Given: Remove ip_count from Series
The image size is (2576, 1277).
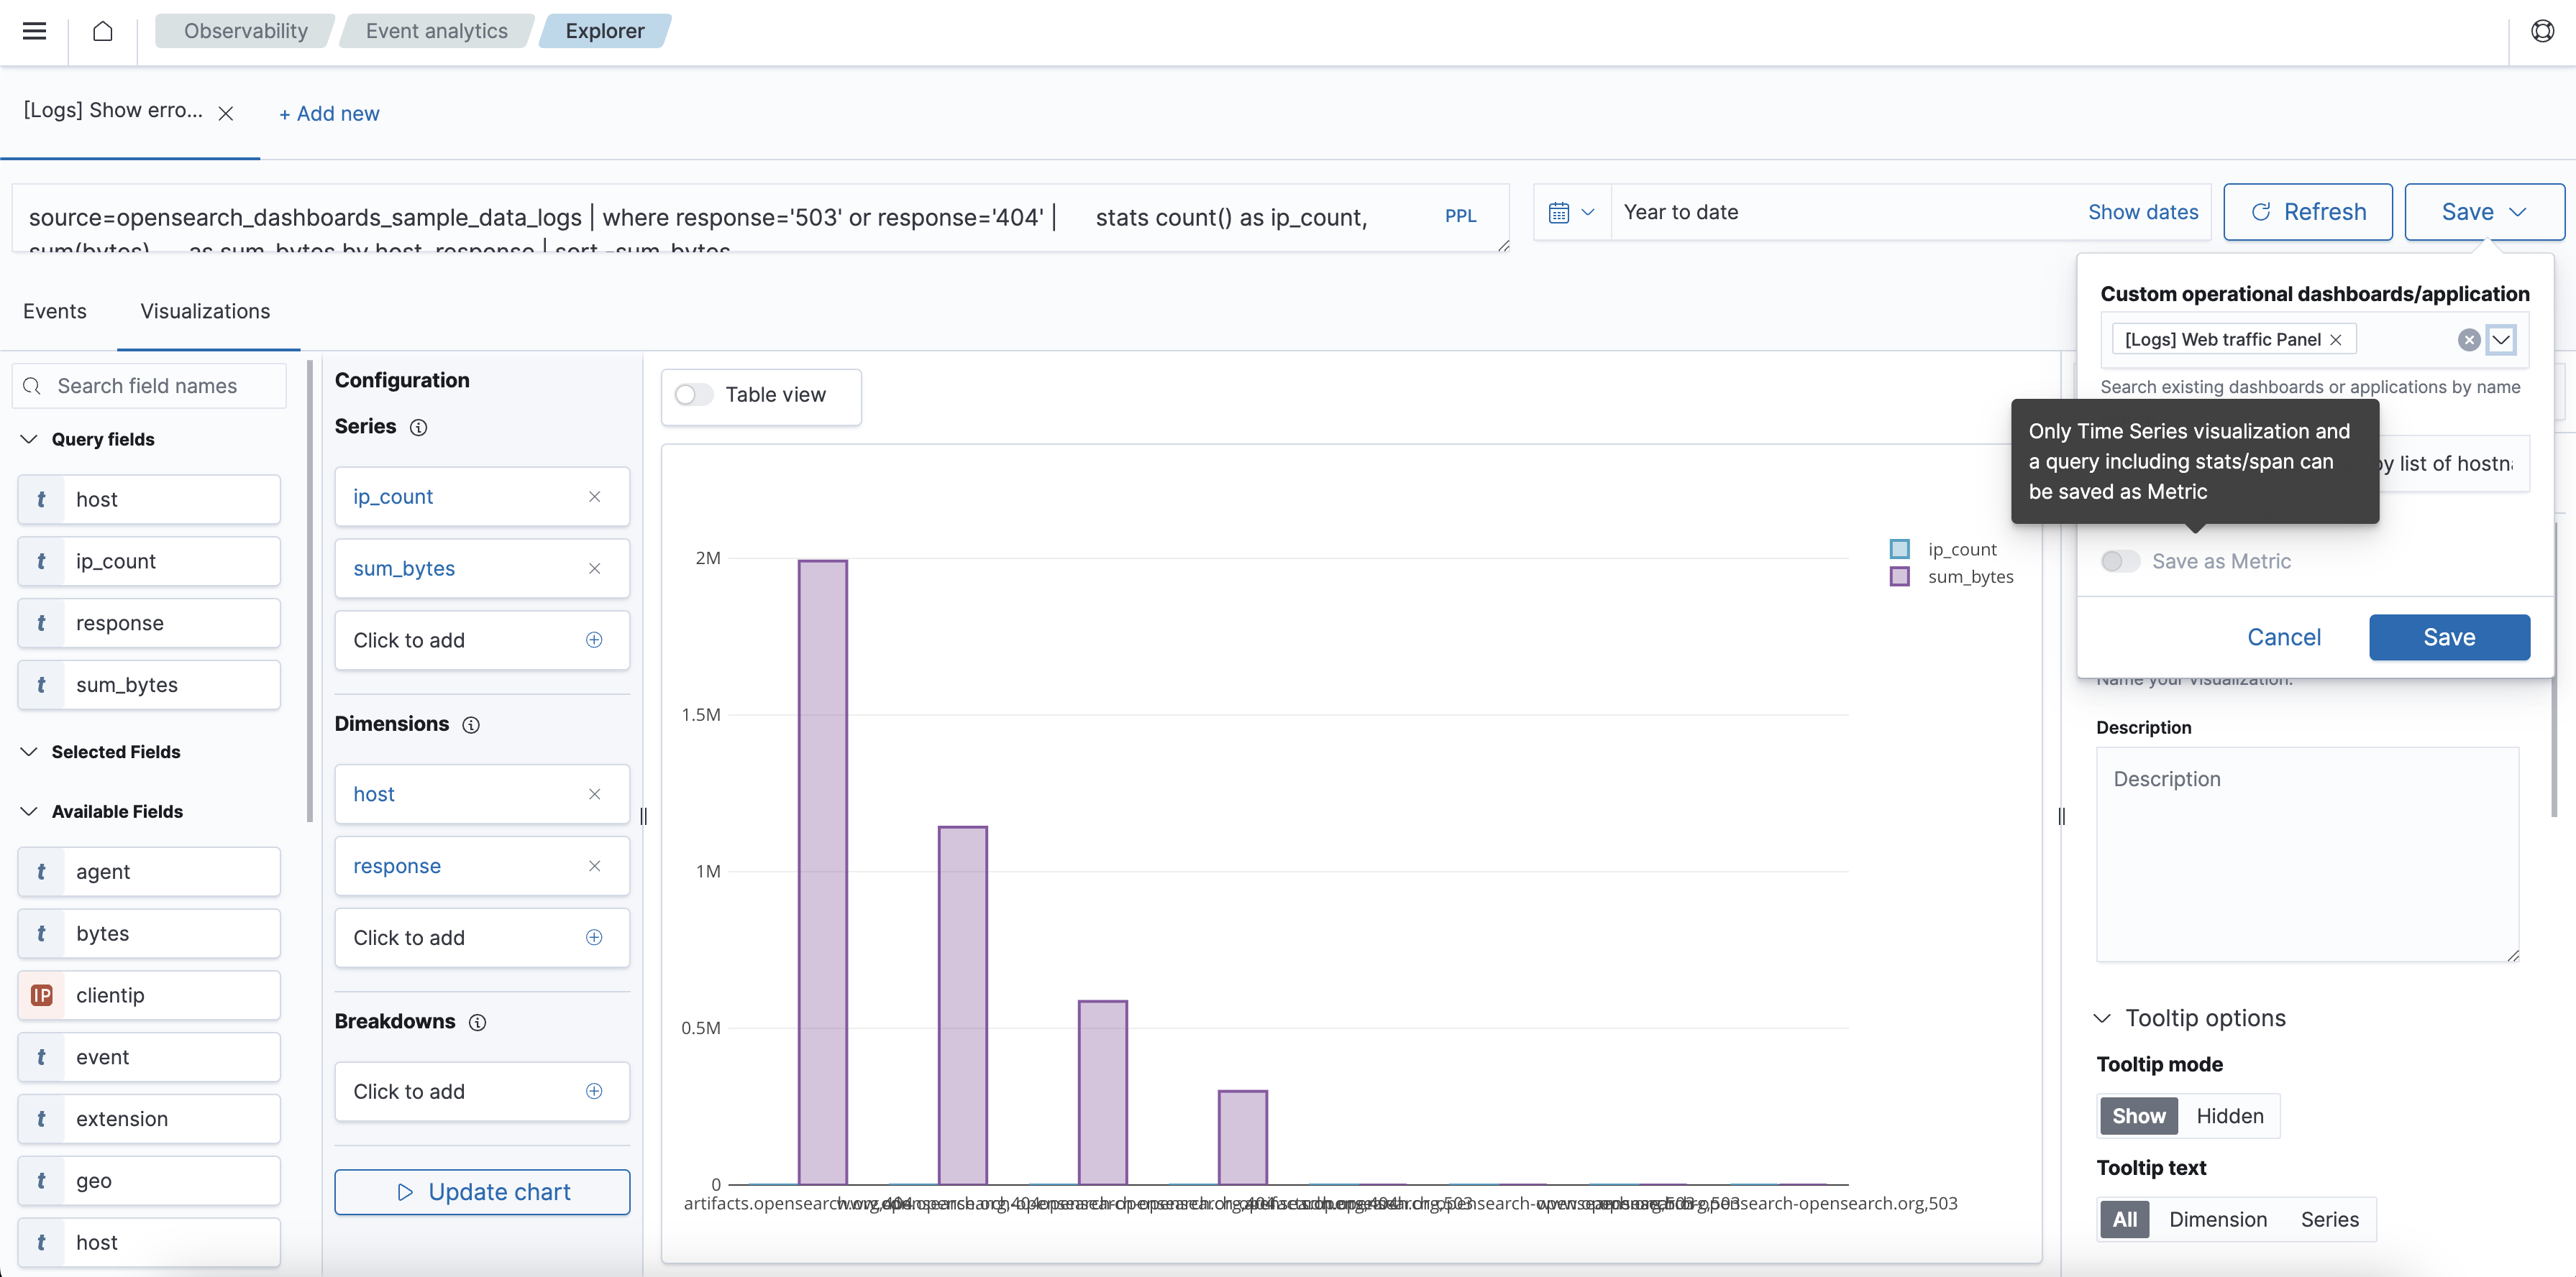Looking at the screenshot, I should click(x=594, y=497).
